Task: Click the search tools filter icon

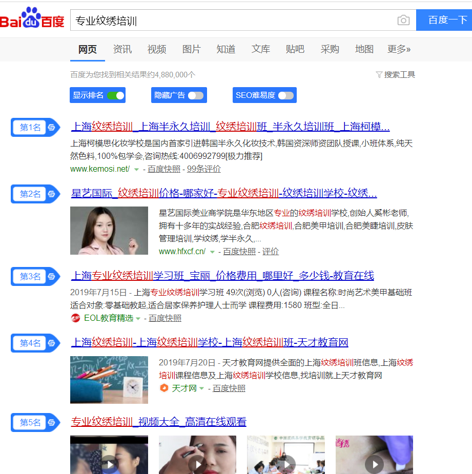Action: click(379, 75)
